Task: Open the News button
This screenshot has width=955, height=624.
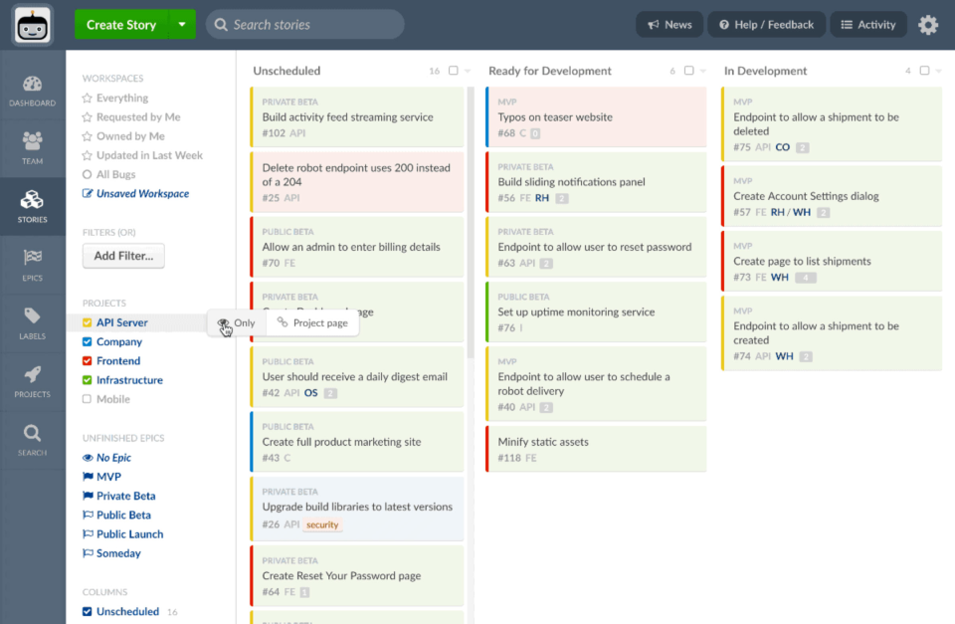Action: (x=669, y=25)
